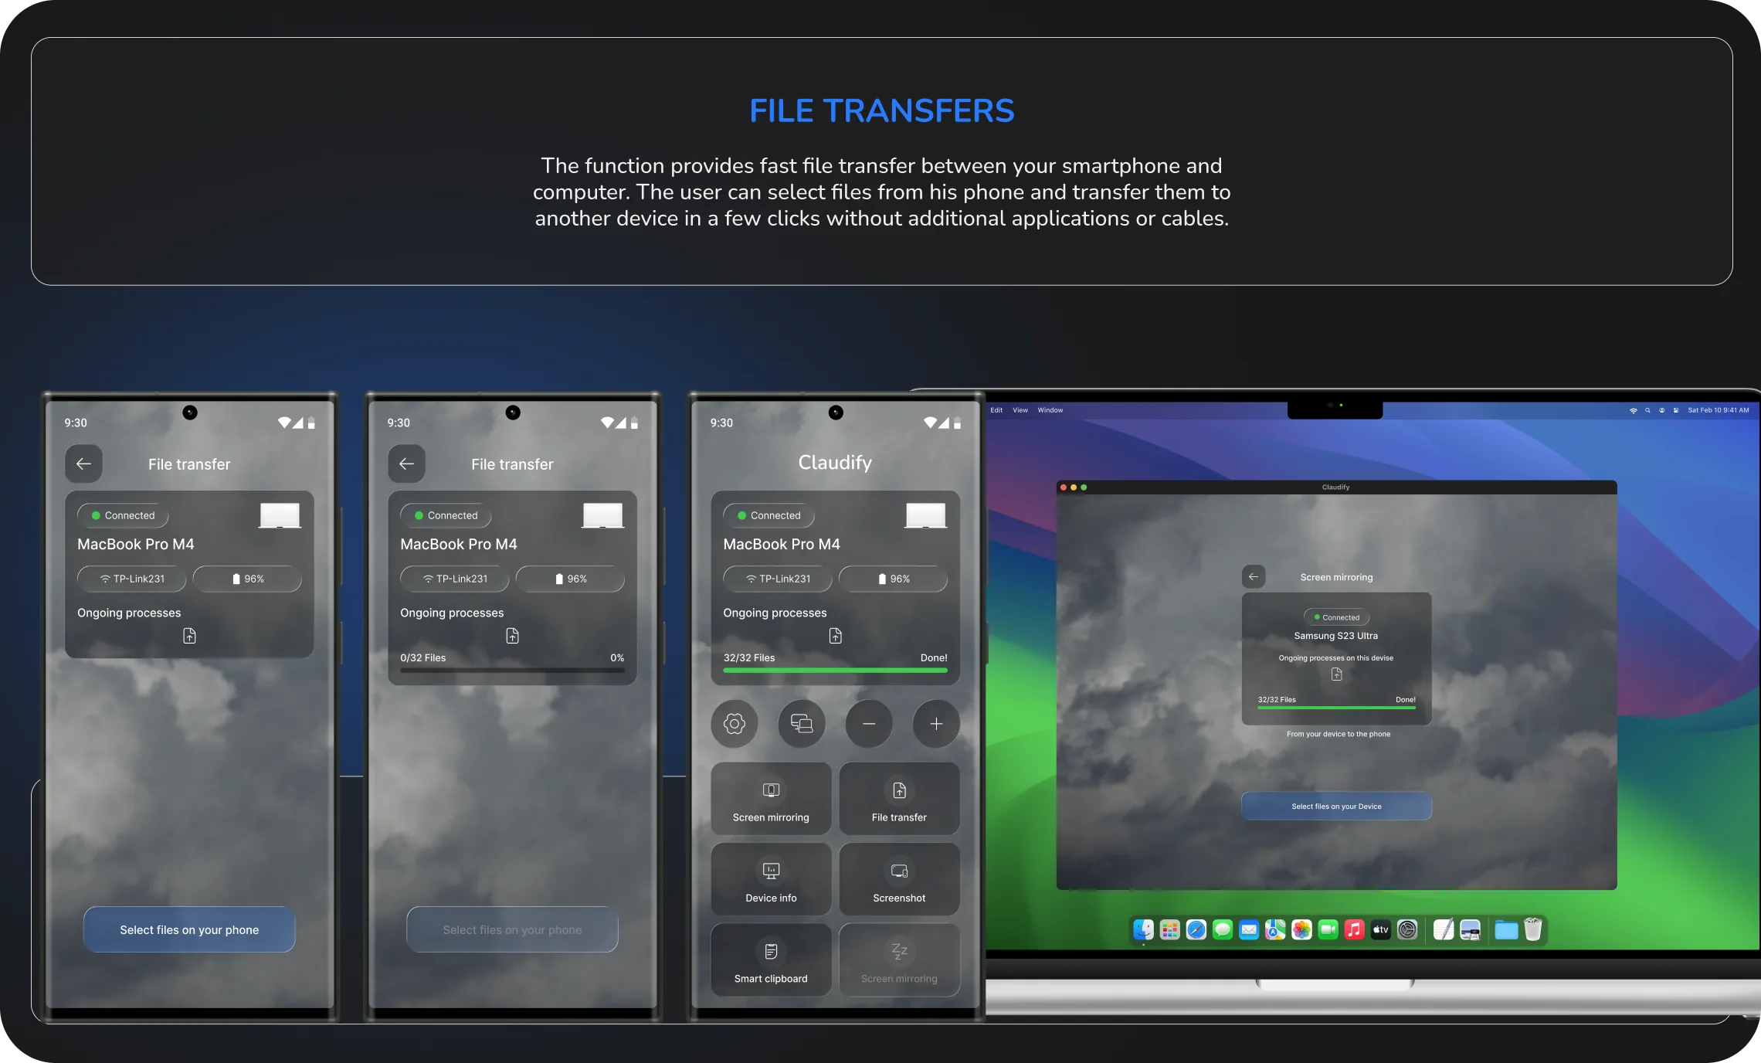The height and width of the screenshot is (1063, 1761).
Task: Click Connected badge on Claudify phone card
Action: tap(769, 515)
